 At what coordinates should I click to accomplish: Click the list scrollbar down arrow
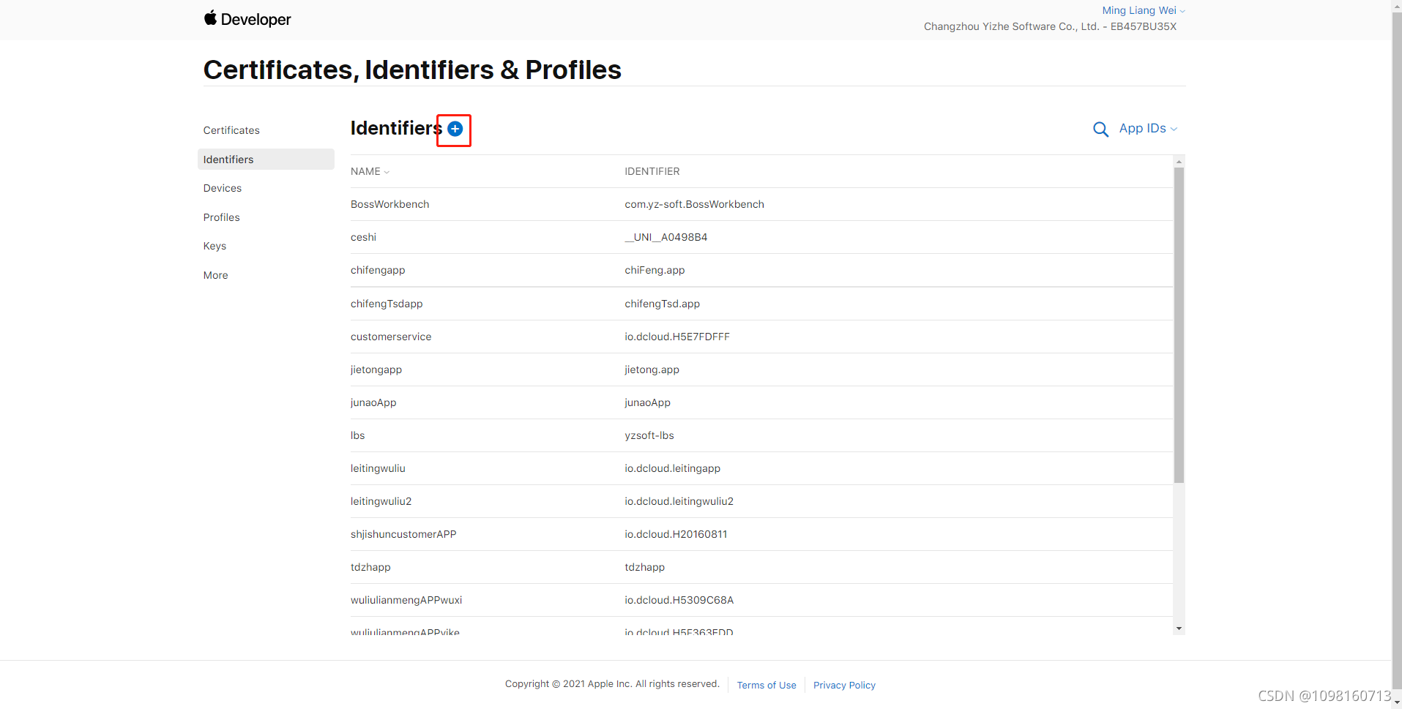1179,629
